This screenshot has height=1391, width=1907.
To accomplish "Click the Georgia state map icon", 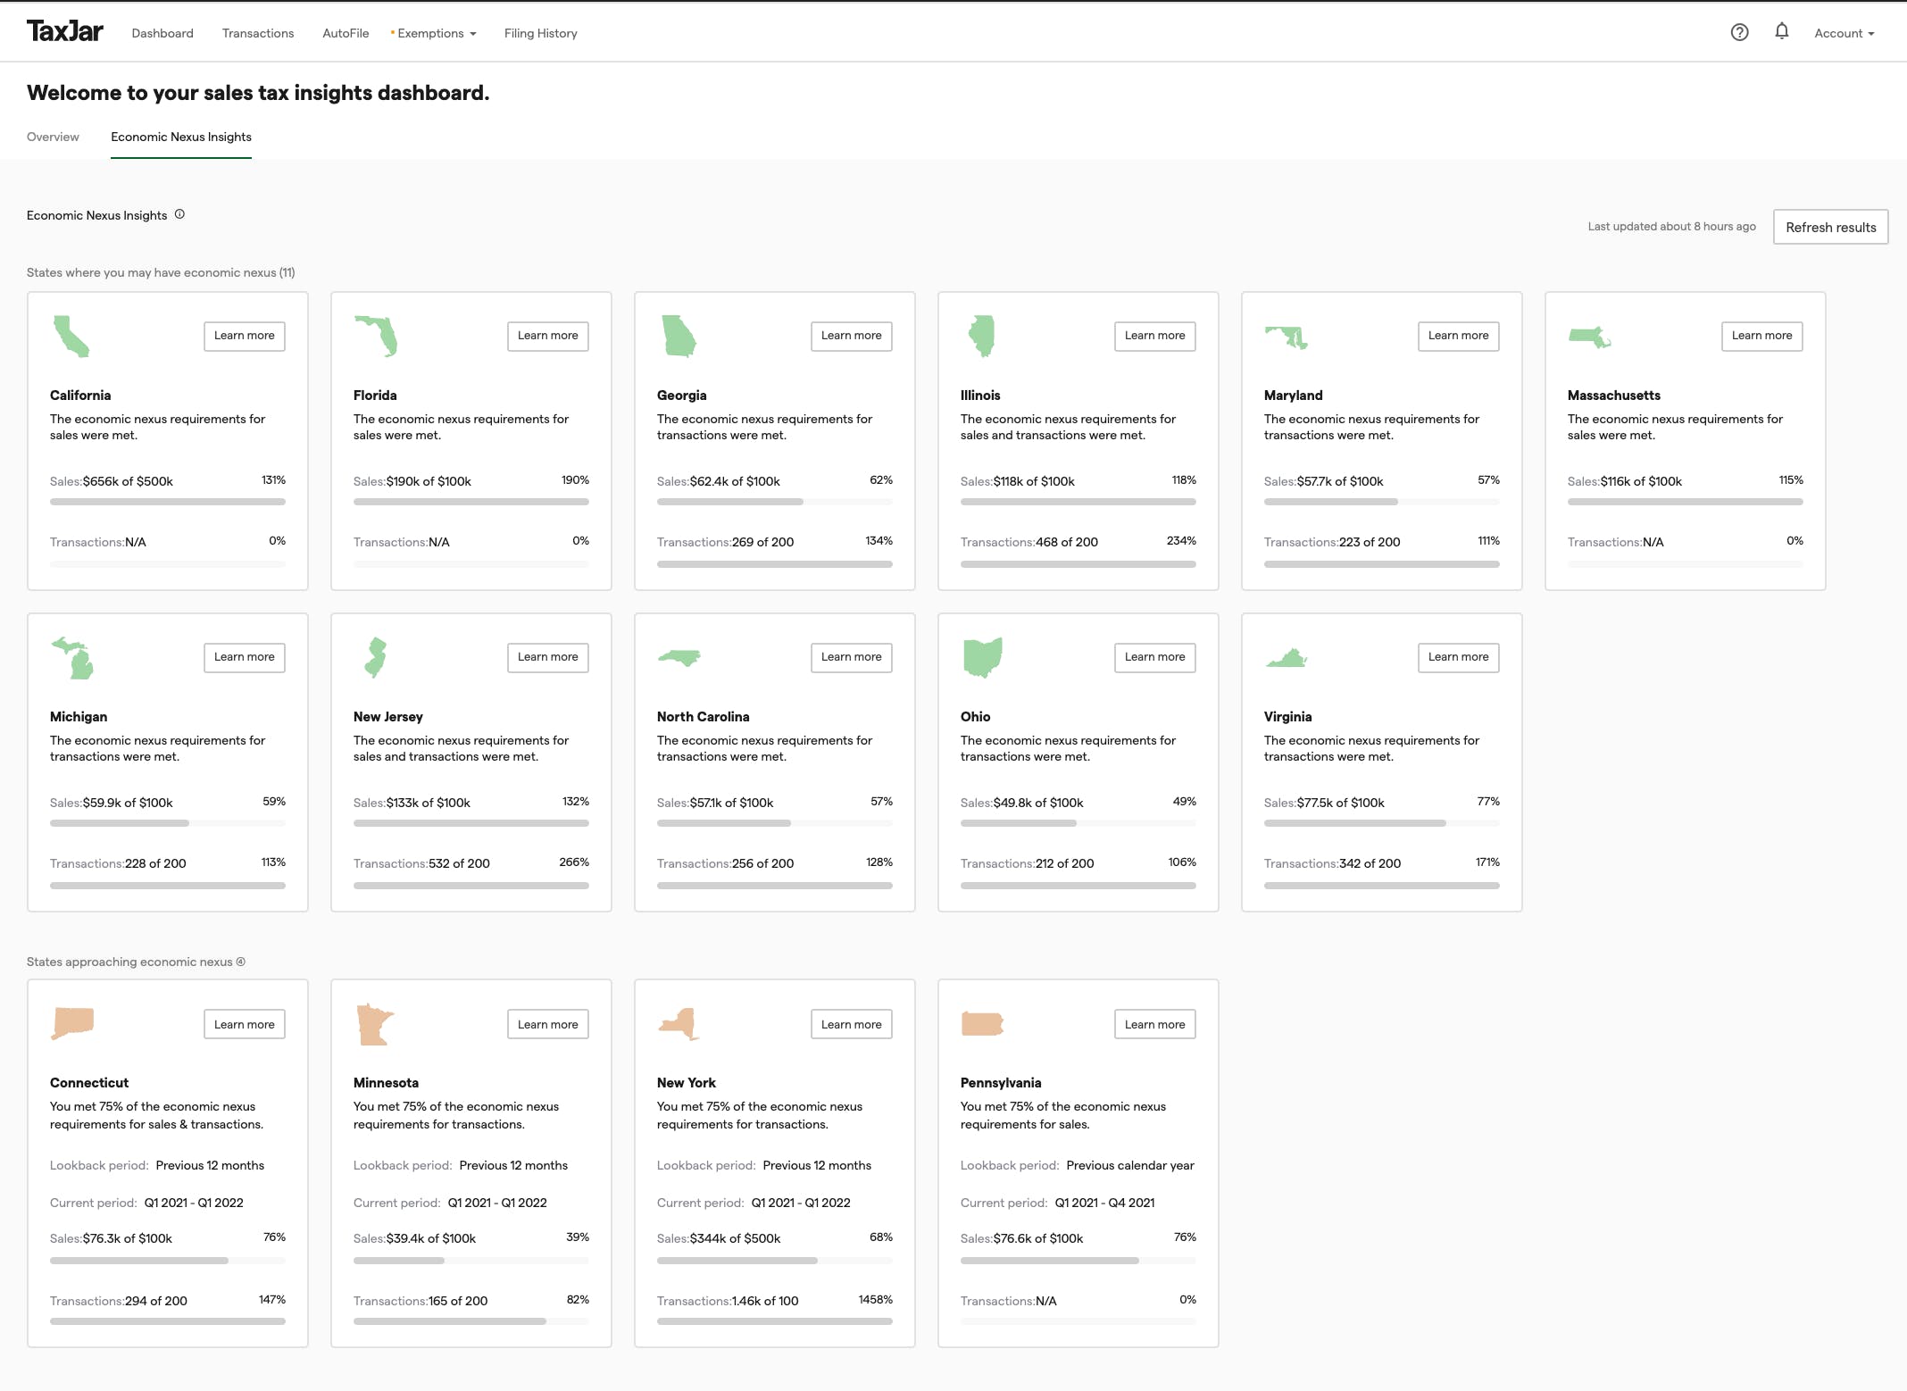I will tap(679, 337).
